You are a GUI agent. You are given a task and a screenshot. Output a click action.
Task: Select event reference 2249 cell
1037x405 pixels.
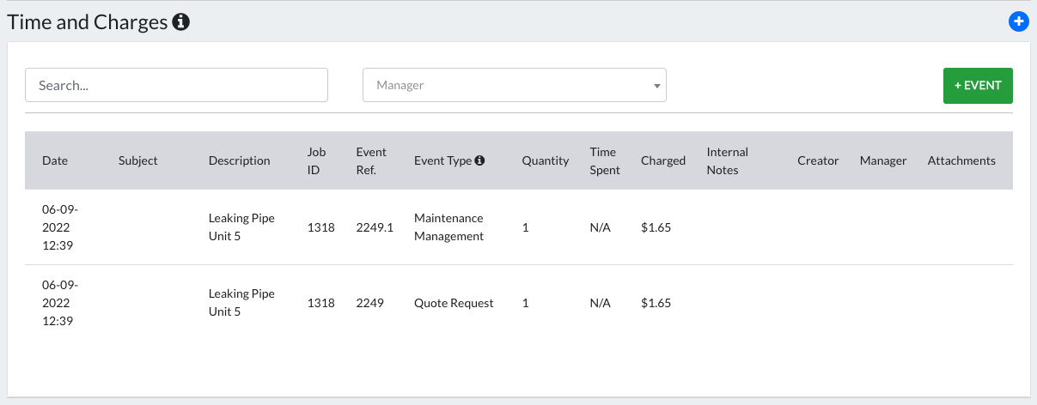[x=369, y=303]
